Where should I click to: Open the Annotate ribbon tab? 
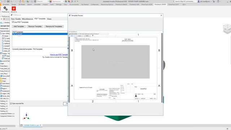coord(37,5)
